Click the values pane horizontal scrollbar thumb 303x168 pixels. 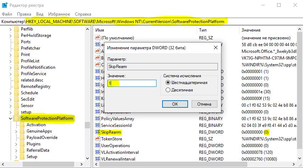point(173,164)
